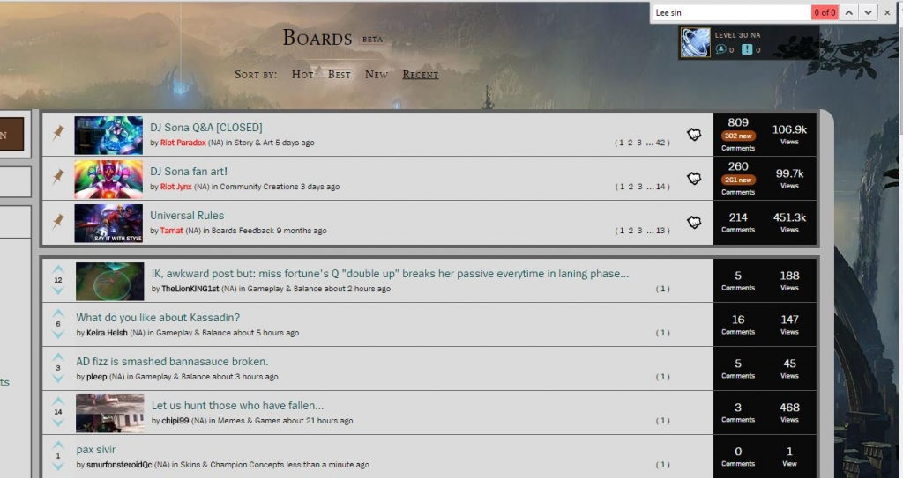Screen dimensions: 903x478
Task: Open the 'DJ Sona fan art!' thread
Action: (x=189, y=172)
